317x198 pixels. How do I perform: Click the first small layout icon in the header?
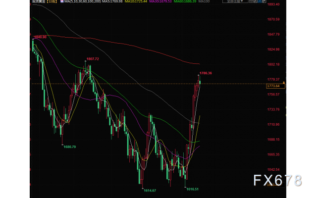(251, 1)
